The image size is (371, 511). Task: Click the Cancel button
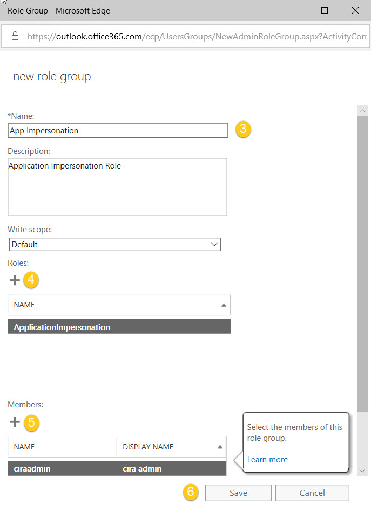coord(312,493)
